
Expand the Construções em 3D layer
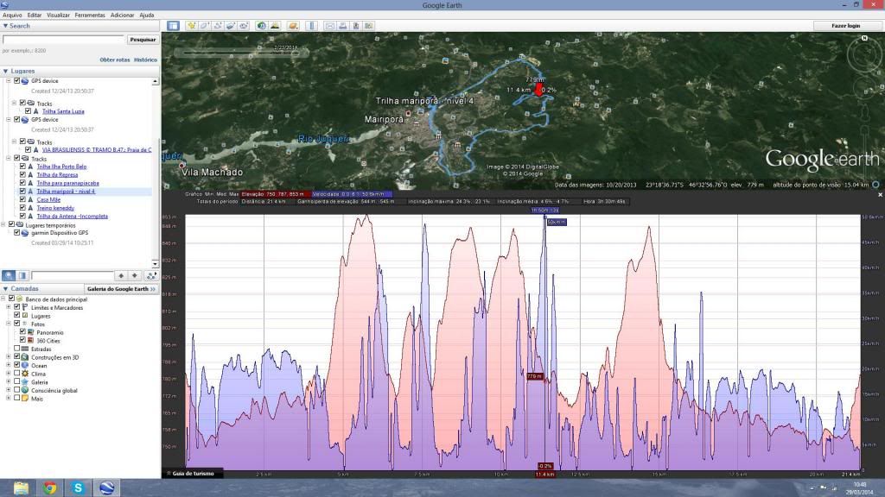click(x=8, y=357)
